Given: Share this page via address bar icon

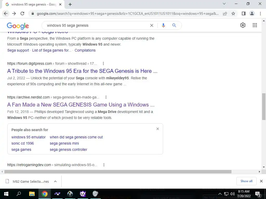Looking at the screenshot, I should (x=225, y=13).
